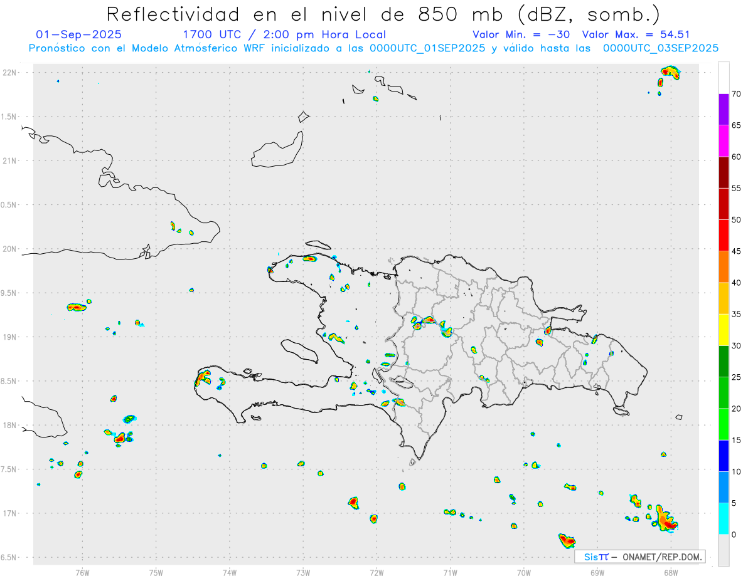Click the colorbar value '45'
753x581 pixels.
tap(736, 251)
